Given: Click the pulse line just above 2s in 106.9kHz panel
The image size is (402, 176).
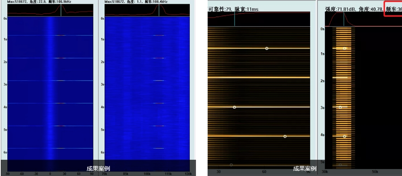Looking at the screenshot, I should tap(50, 58).
